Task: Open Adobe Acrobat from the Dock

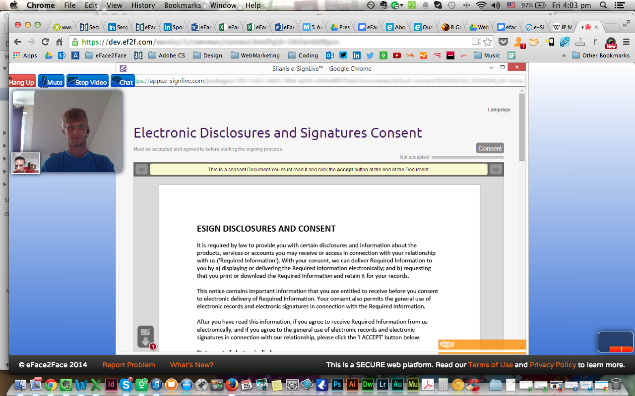Action: point(428,384)
